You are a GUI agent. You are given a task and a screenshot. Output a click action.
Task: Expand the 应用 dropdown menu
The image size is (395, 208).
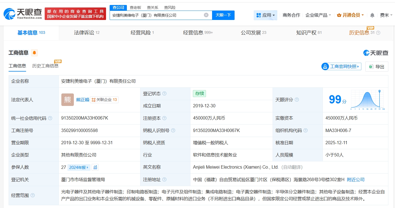click(265, 15)
